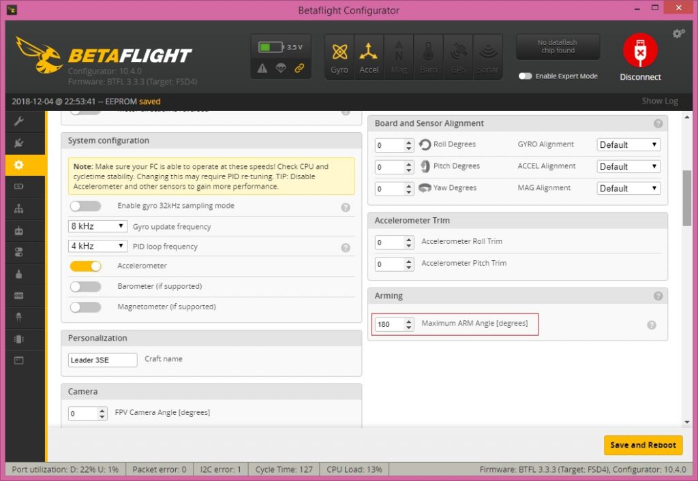Viewport: 698px width, 481px height.
Task: Open the Motors tab in sidebar
Action: point(18,274)
